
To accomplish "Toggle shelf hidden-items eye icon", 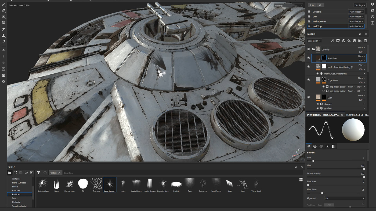I will tap(26, 173).
